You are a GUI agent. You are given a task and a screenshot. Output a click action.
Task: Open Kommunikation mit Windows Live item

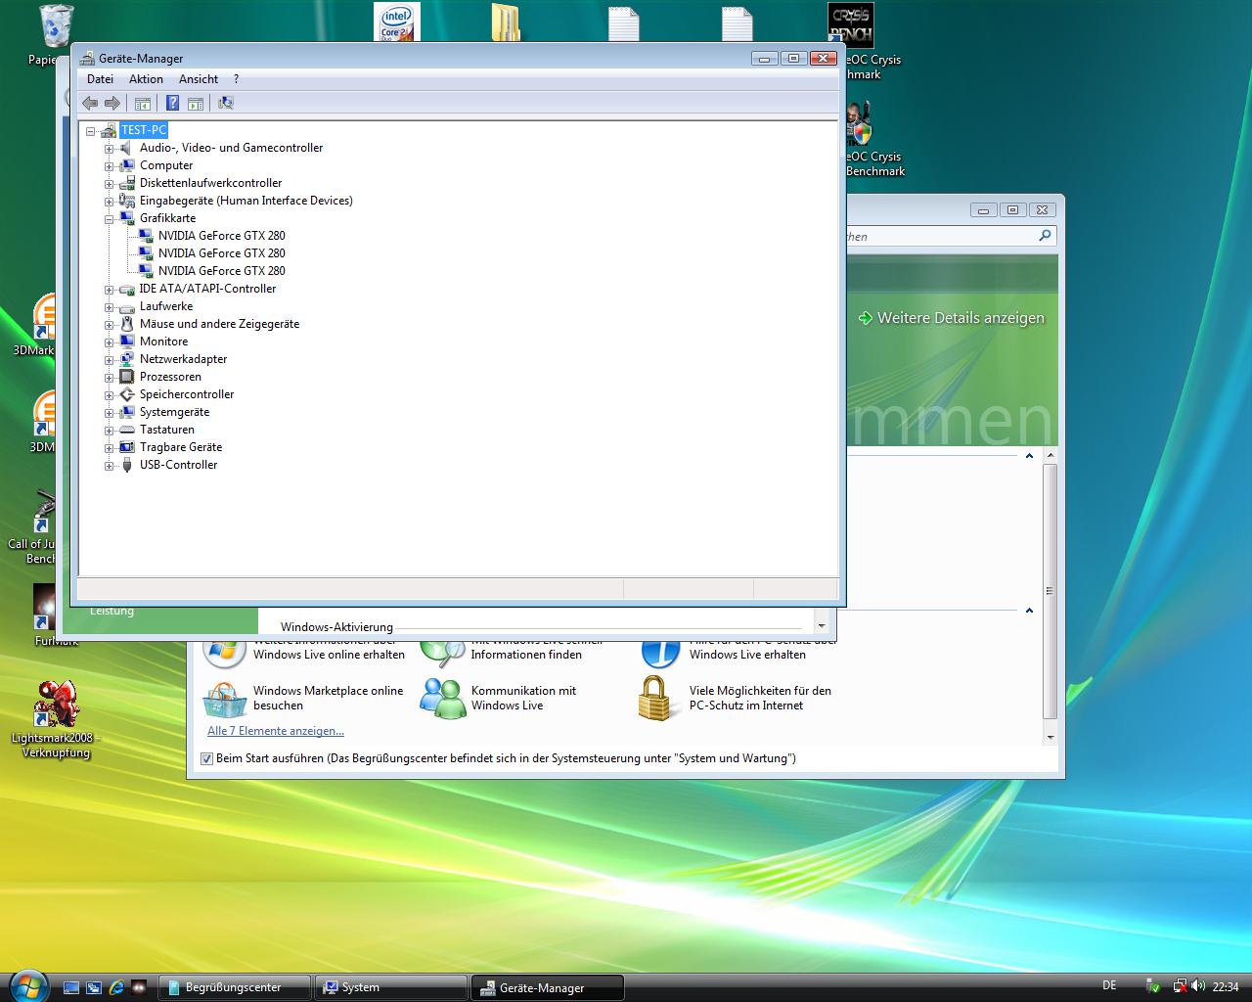tap(501, 698)
